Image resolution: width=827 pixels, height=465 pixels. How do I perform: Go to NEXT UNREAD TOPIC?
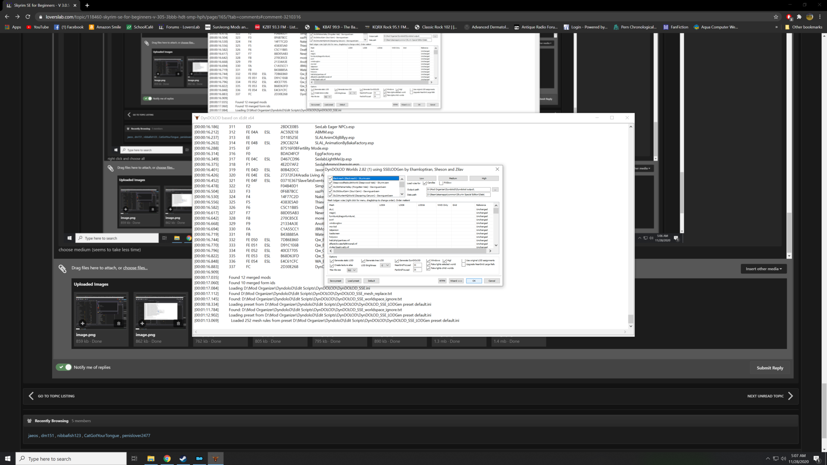(770, 396)
